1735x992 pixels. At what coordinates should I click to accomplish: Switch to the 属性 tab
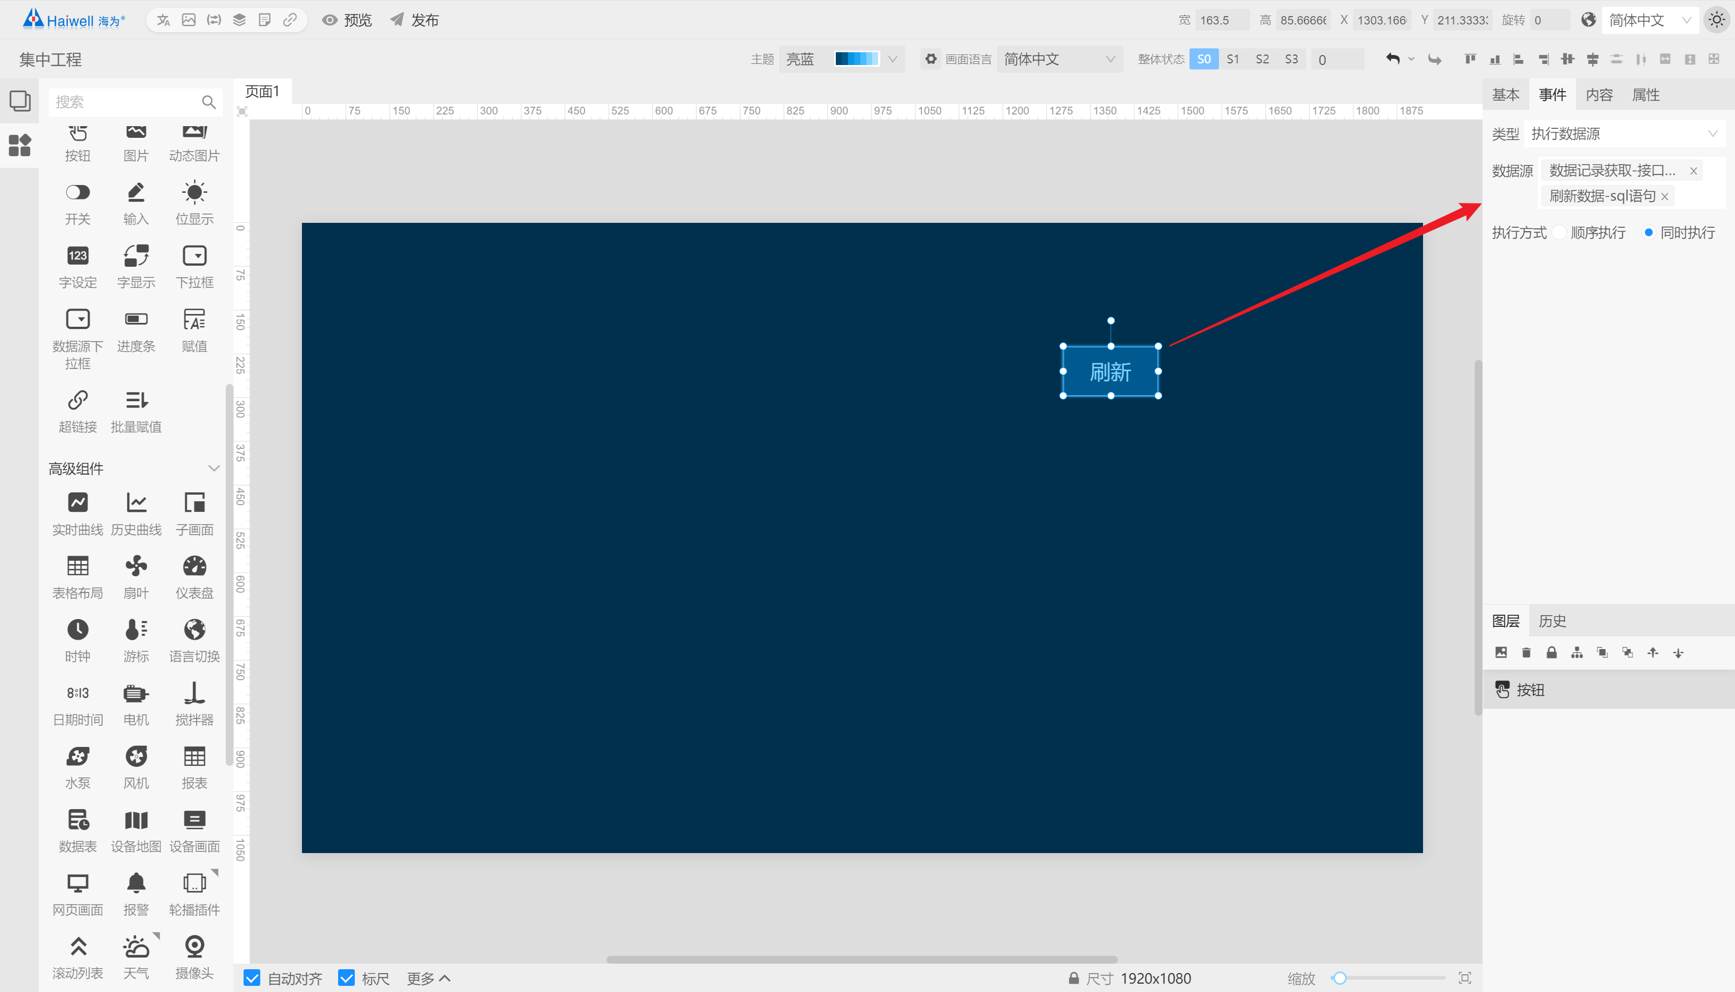point(1645,94)
